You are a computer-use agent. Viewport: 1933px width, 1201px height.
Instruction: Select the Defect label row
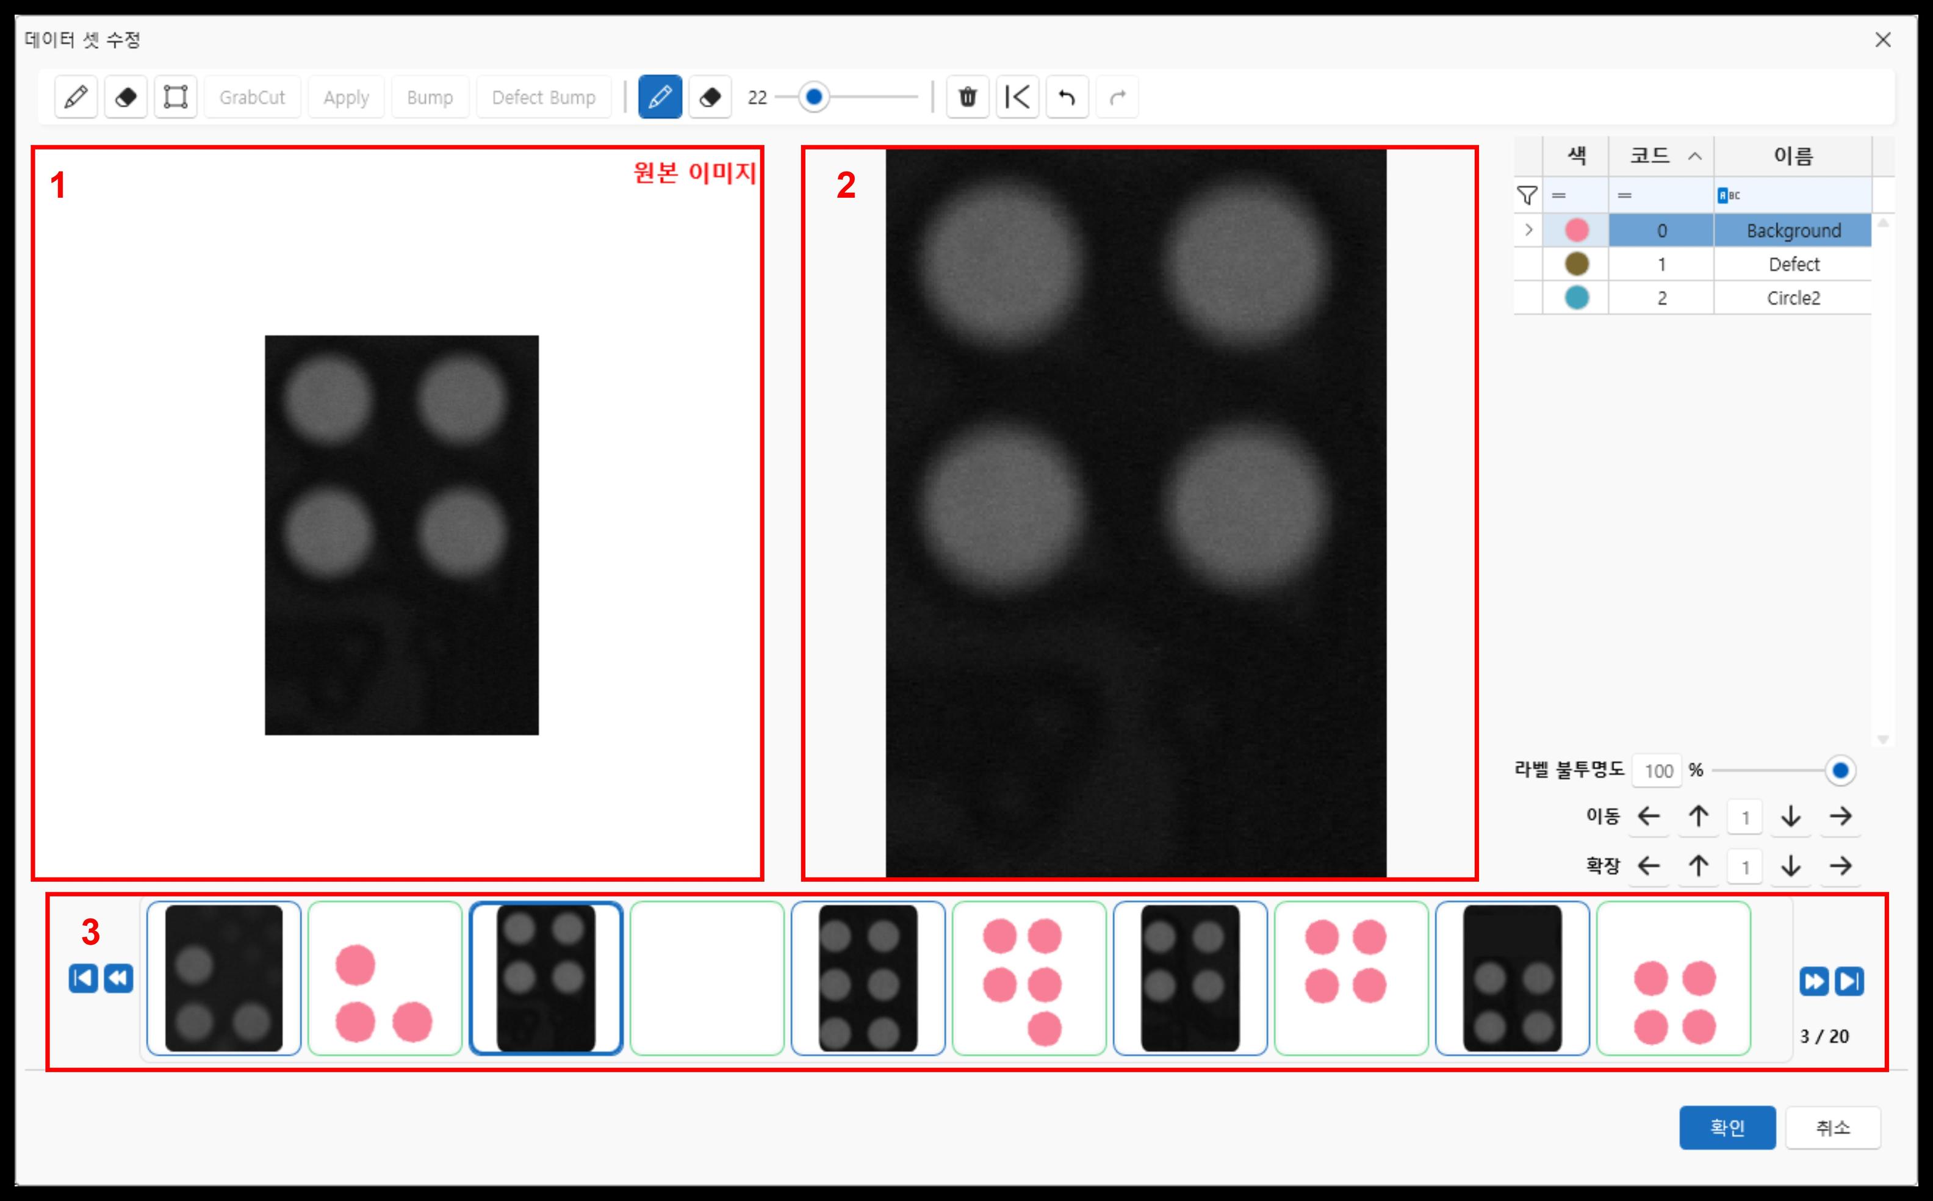(x=1793, y=264)
